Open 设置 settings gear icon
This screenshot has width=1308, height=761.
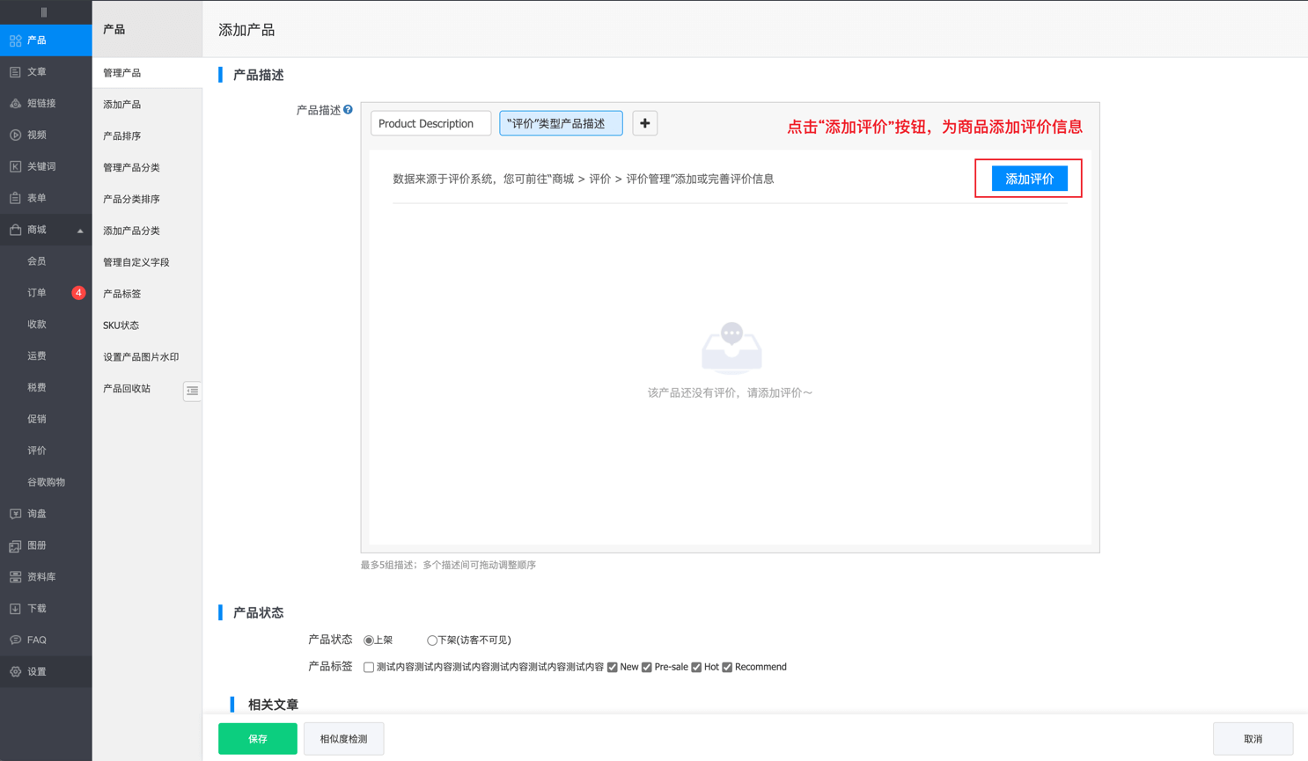(x=15, y=672)
